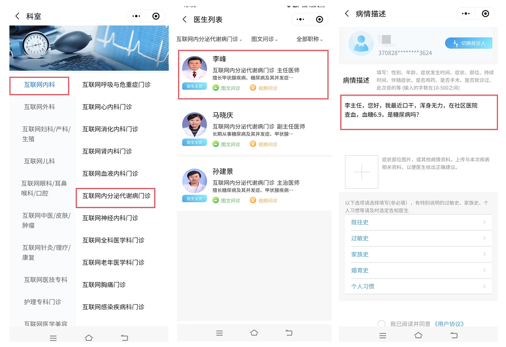
Task: Select 互联网外科 in the left category list
Action: 40,107
